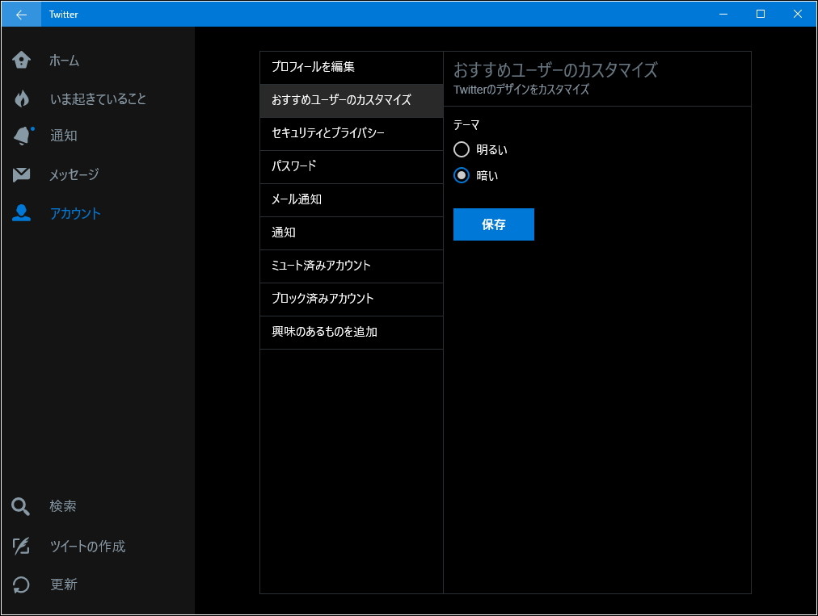This screenshot has width=818, height=616.
Task: Open ホーム in the sidebar
Action: pyautogui.click(x=64, y=61)
